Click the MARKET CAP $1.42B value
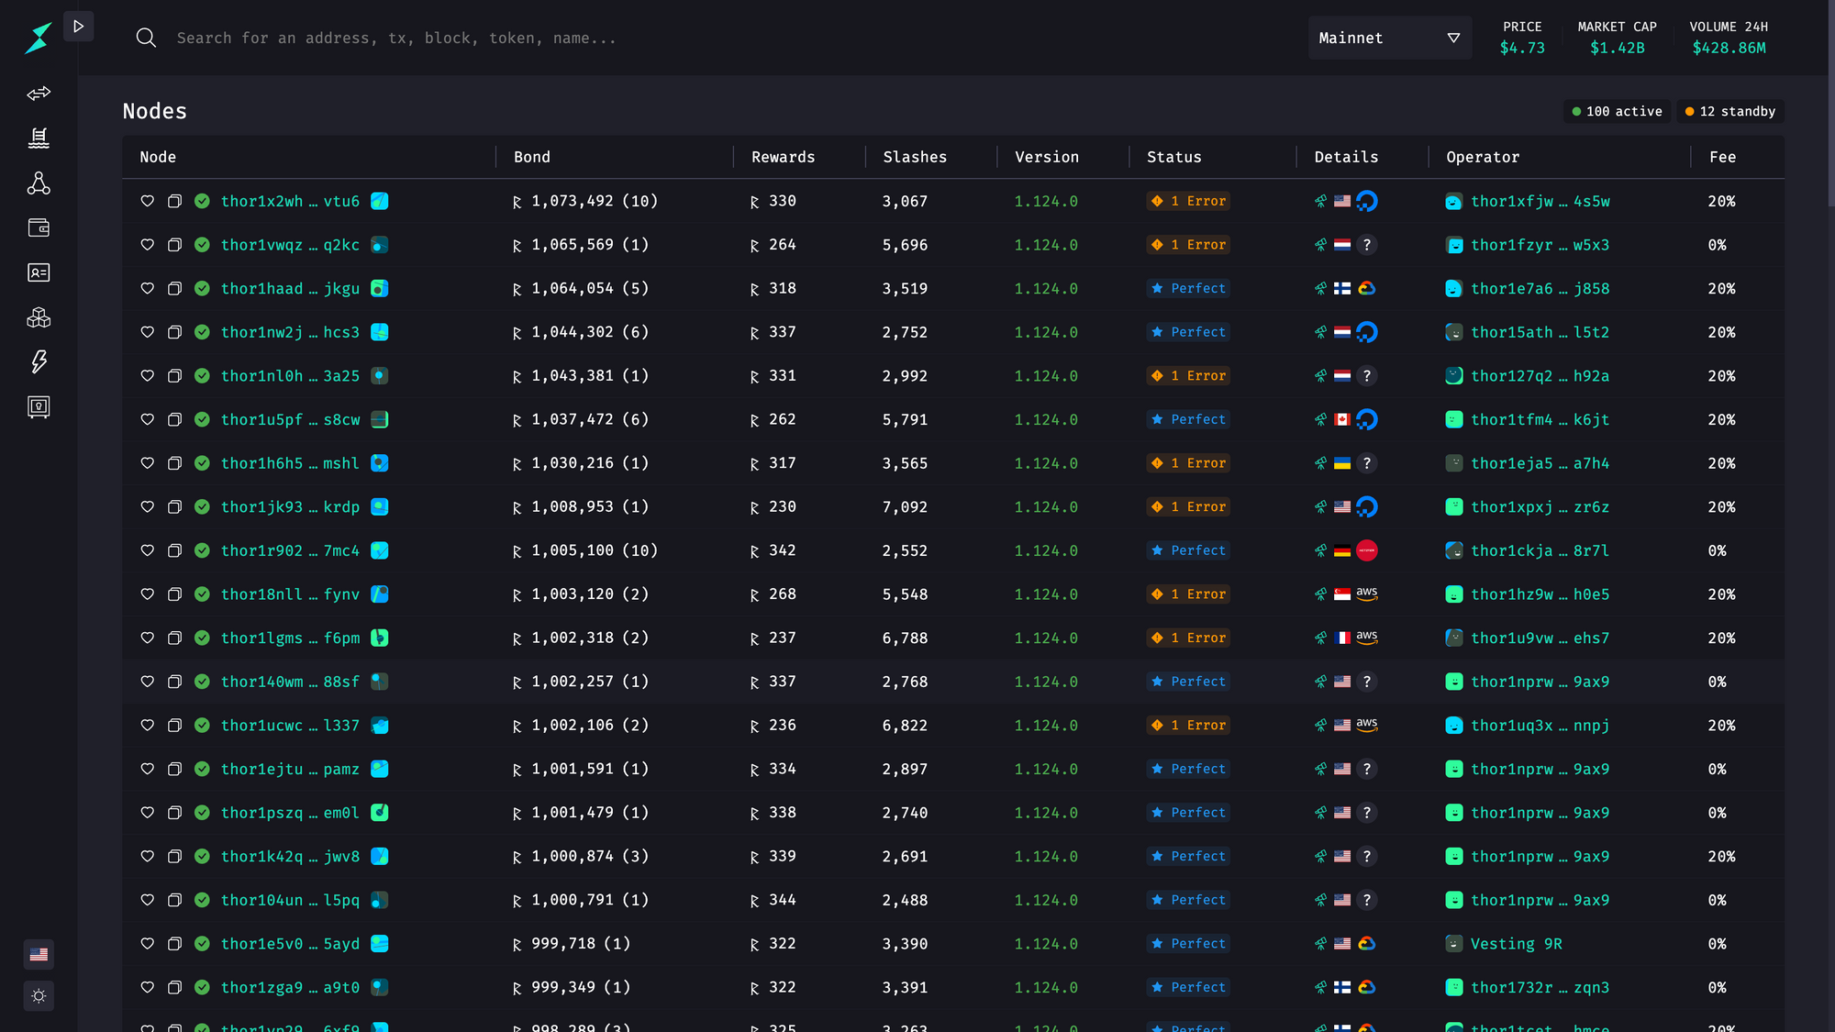This screenshot has height=1032, width=1835. [x=1617, y=48]
